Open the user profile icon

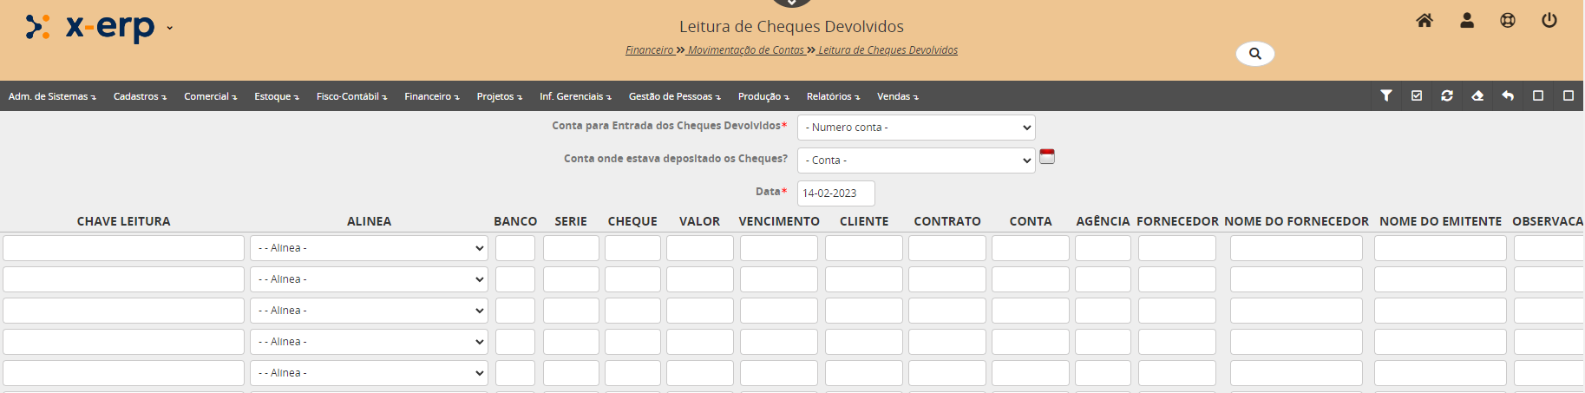(x=1467, y=21)
